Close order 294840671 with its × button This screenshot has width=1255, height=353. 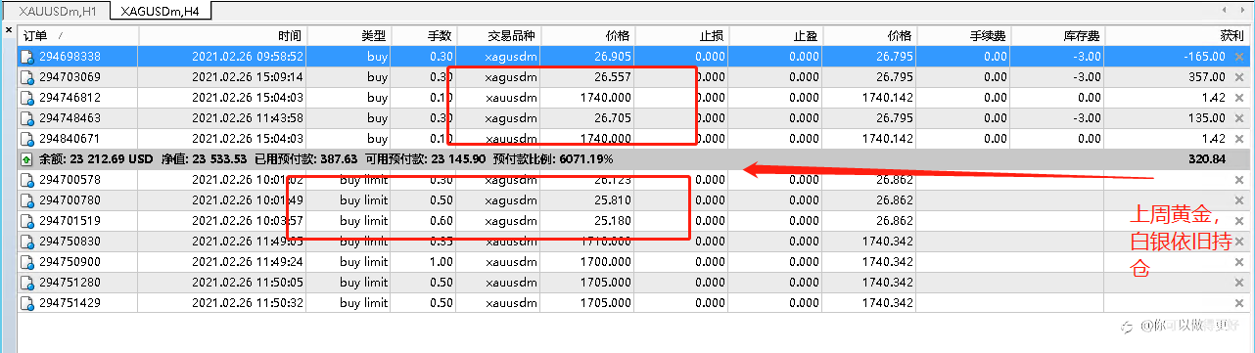(x=1238, y=139)
